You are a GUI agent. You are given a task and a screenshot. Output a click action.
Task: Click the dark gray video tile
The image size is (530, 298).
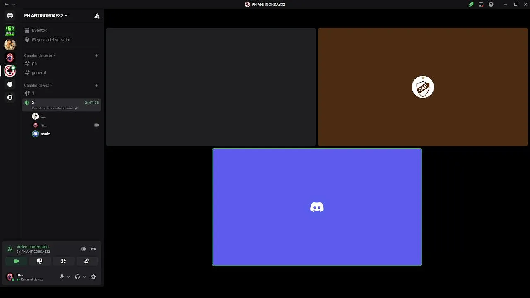[x=211, y=87]
